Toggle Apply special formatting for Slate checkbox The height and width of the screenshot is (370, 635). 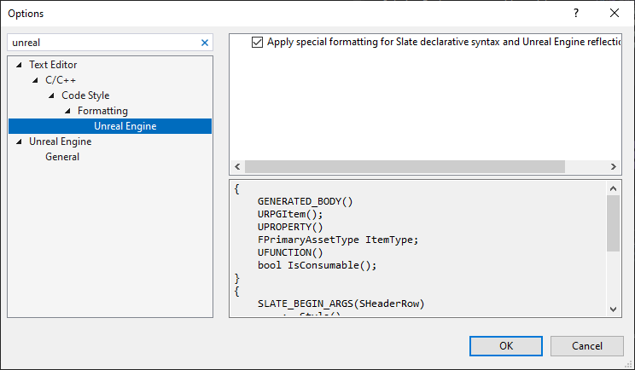pos(257,42)
